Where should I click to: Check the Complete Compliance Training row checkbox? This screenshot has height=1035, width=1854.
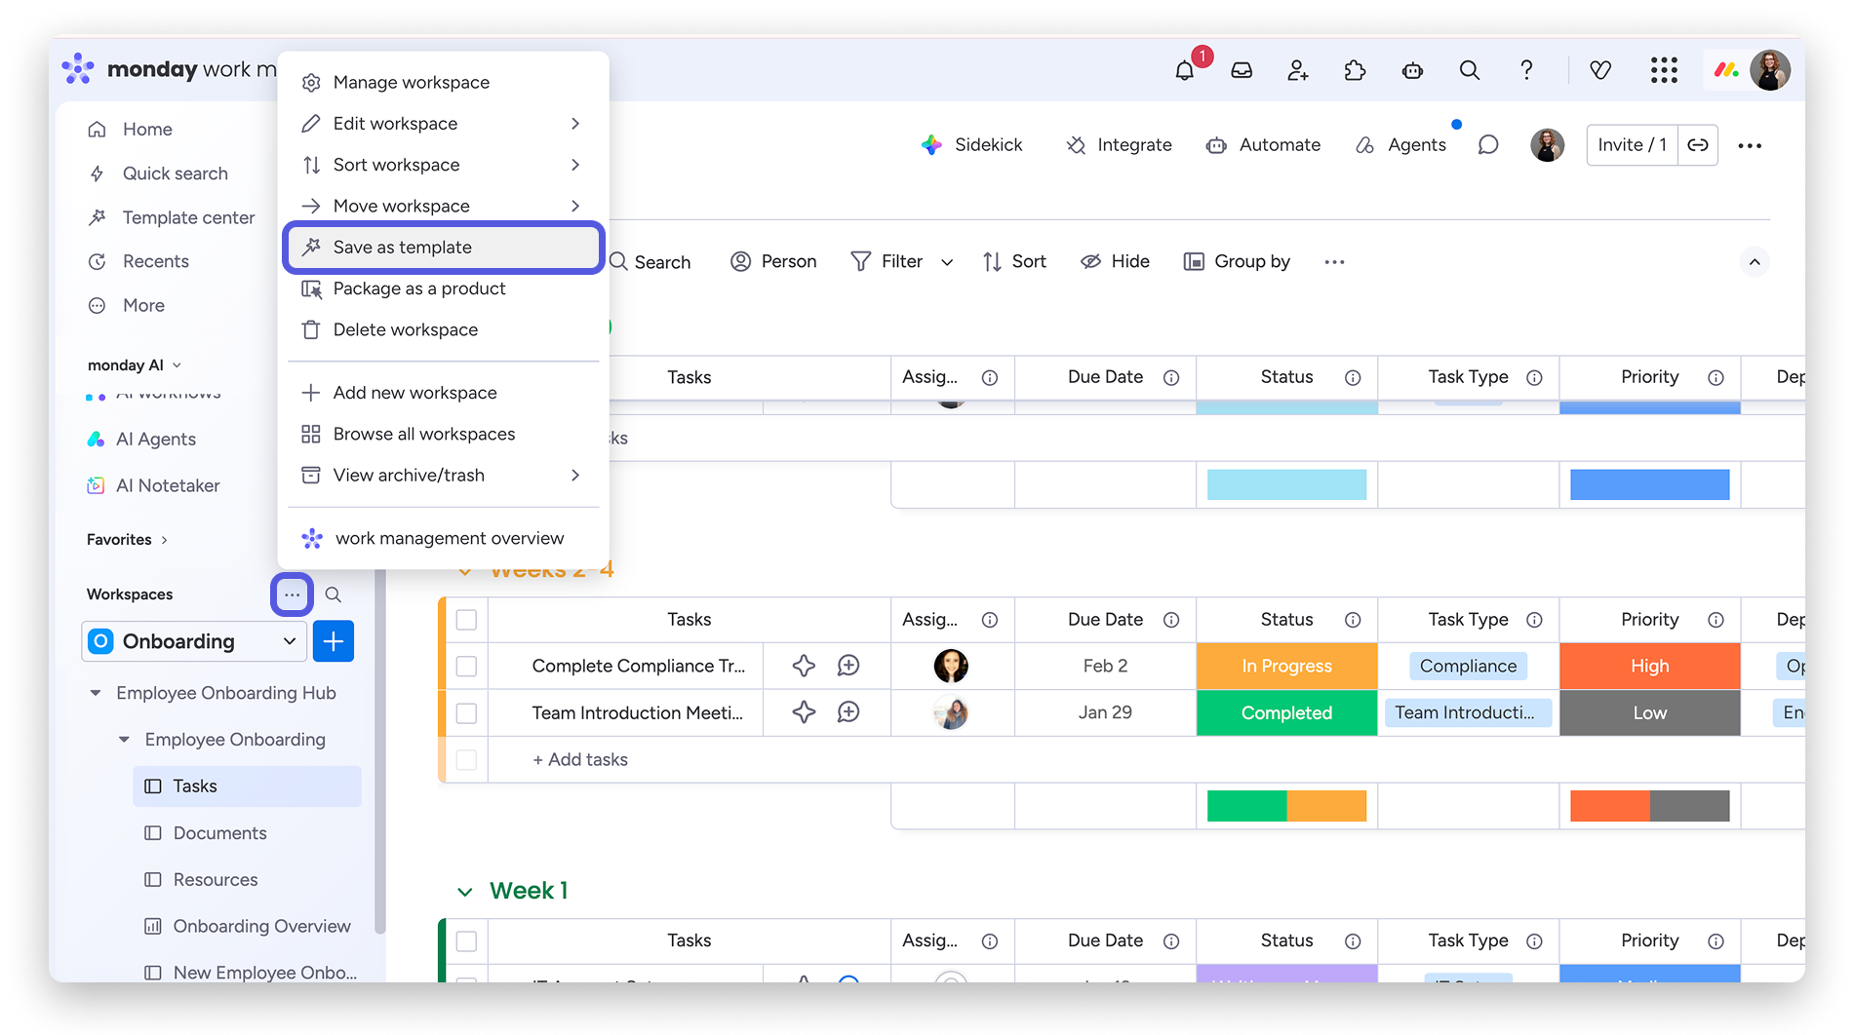coord(466,667)
